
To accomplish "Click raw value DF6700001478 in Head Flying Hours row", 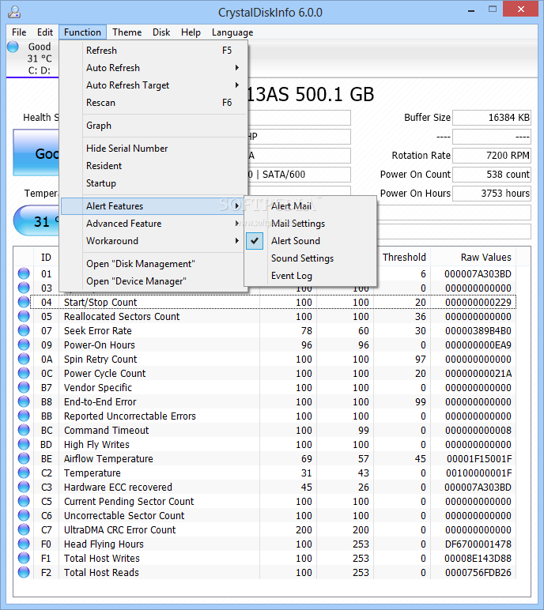I will [478, 544].
